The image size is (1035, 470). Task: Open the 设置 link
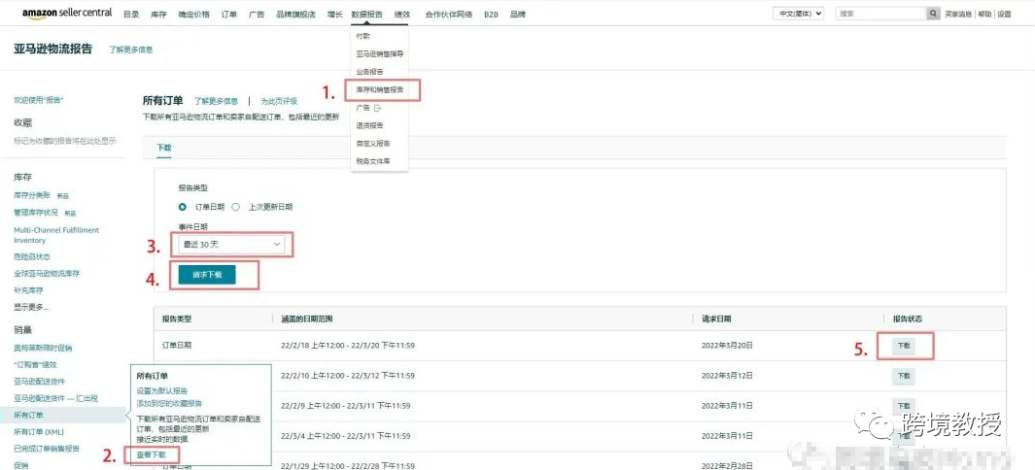1005,14
